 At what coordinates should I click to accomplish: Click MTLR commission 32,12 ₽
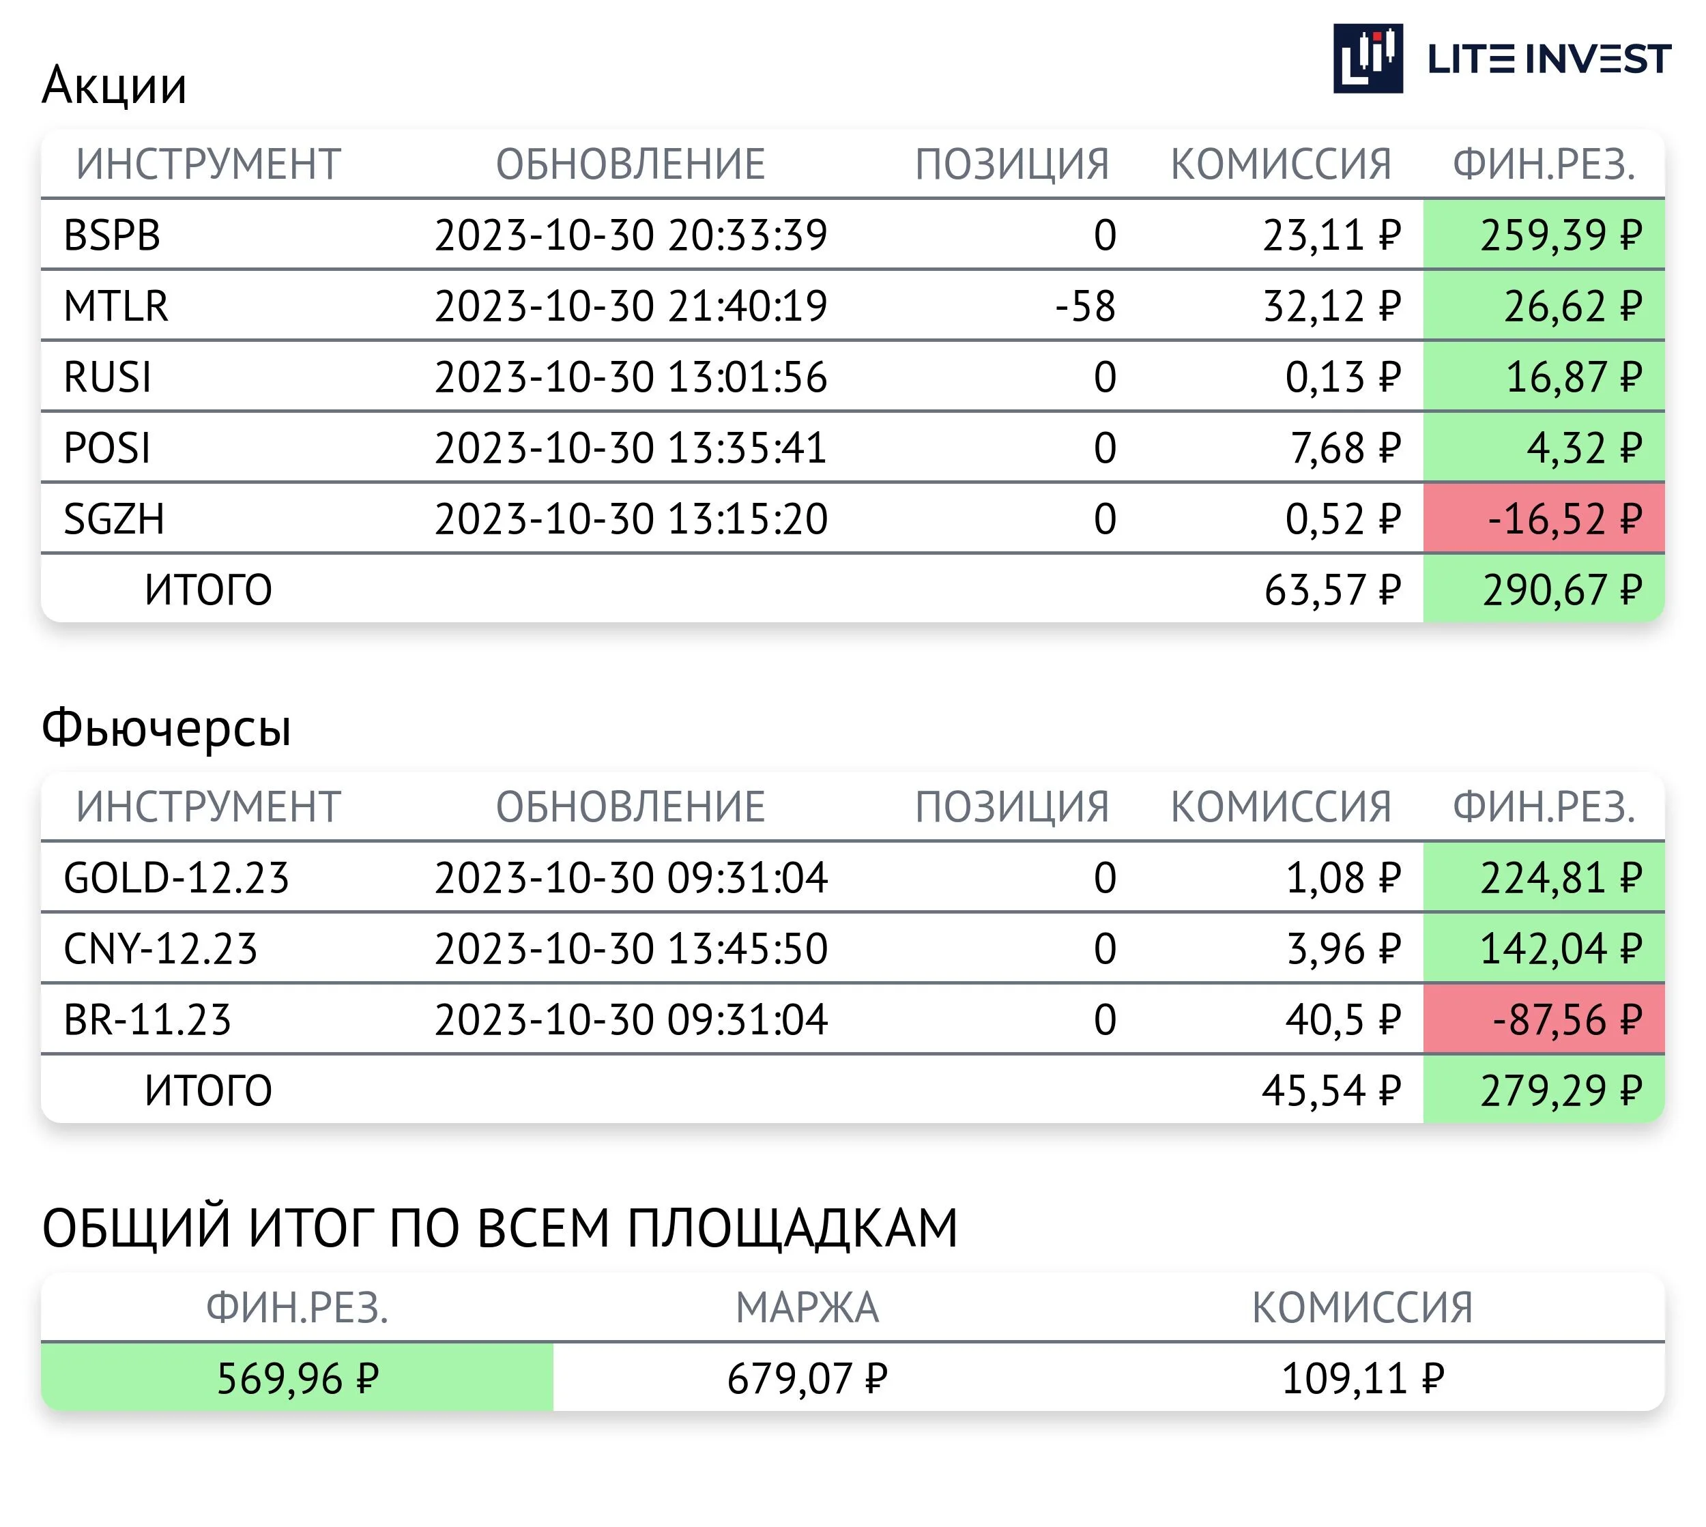click(1332, 306)
